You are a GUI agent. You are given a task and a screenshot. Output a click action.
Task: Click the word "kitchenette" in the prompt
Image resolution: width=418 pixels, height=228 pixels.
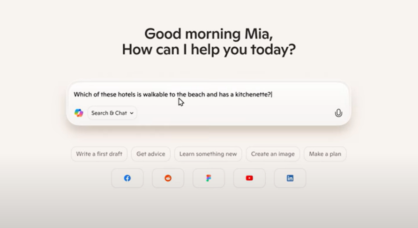click(253, 95)
